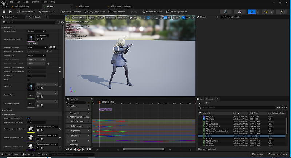Click the running figure animation mode icon
Screen dimensions: 291x158
tap(252, 12)
